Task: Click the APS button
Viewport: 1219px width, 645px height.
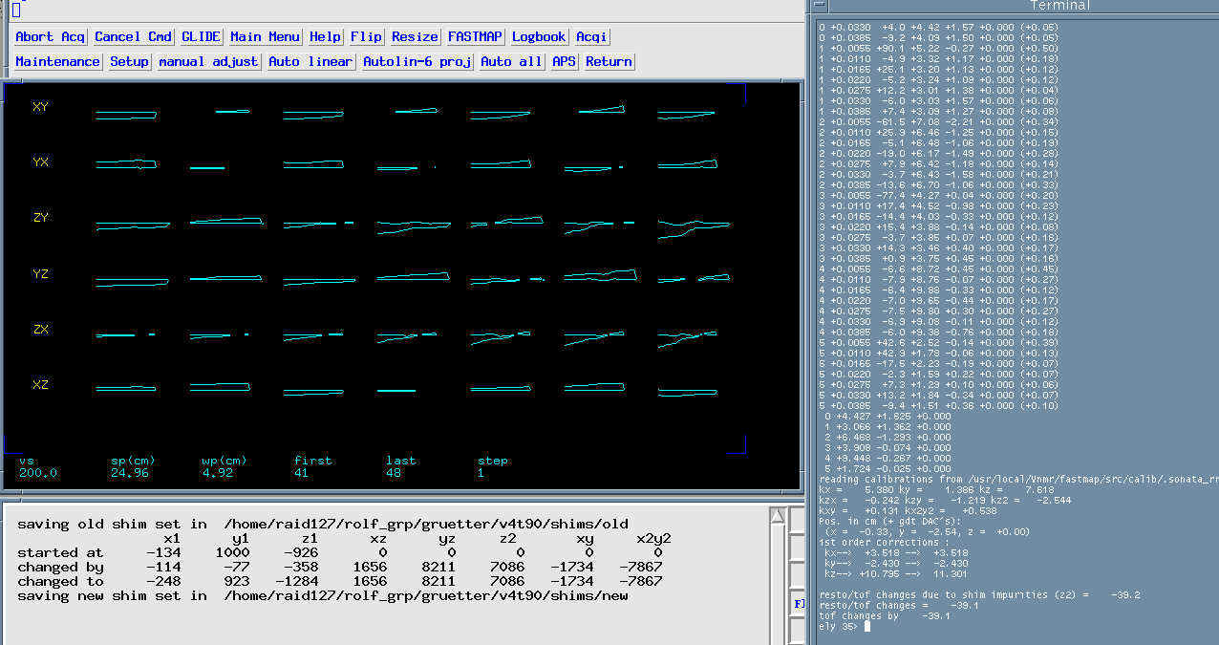Action: (x=565, y=61)
